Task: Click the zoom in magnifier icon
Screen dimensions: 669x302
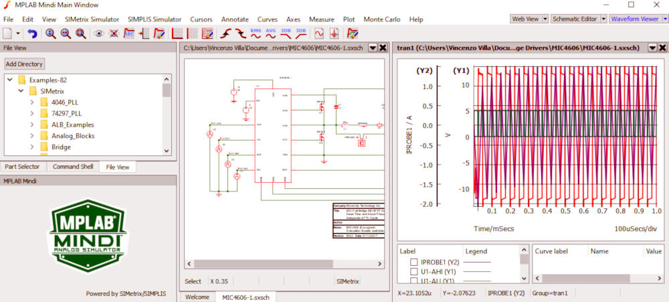Action: pyautogui.click(x=51, y=33)
